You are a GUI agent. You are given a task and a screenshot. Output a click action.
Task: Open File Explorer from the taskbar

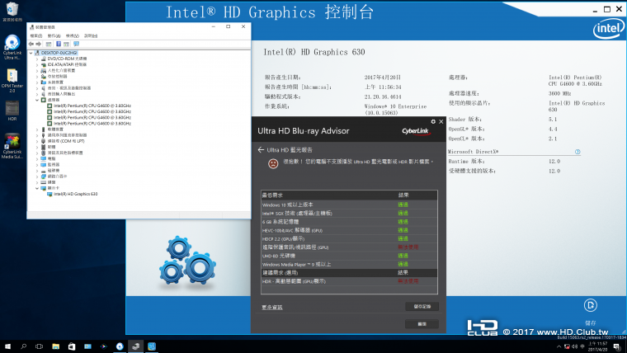tap(55, 346)
